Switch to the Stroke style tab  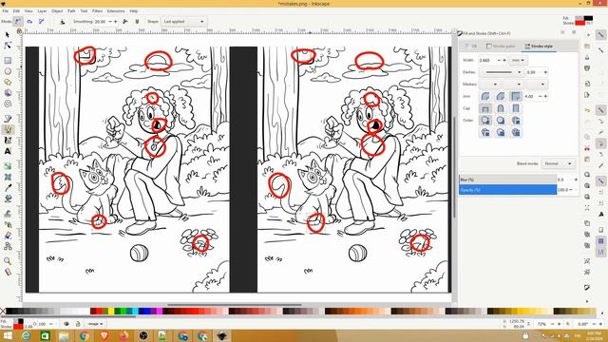tap(539, 47)
